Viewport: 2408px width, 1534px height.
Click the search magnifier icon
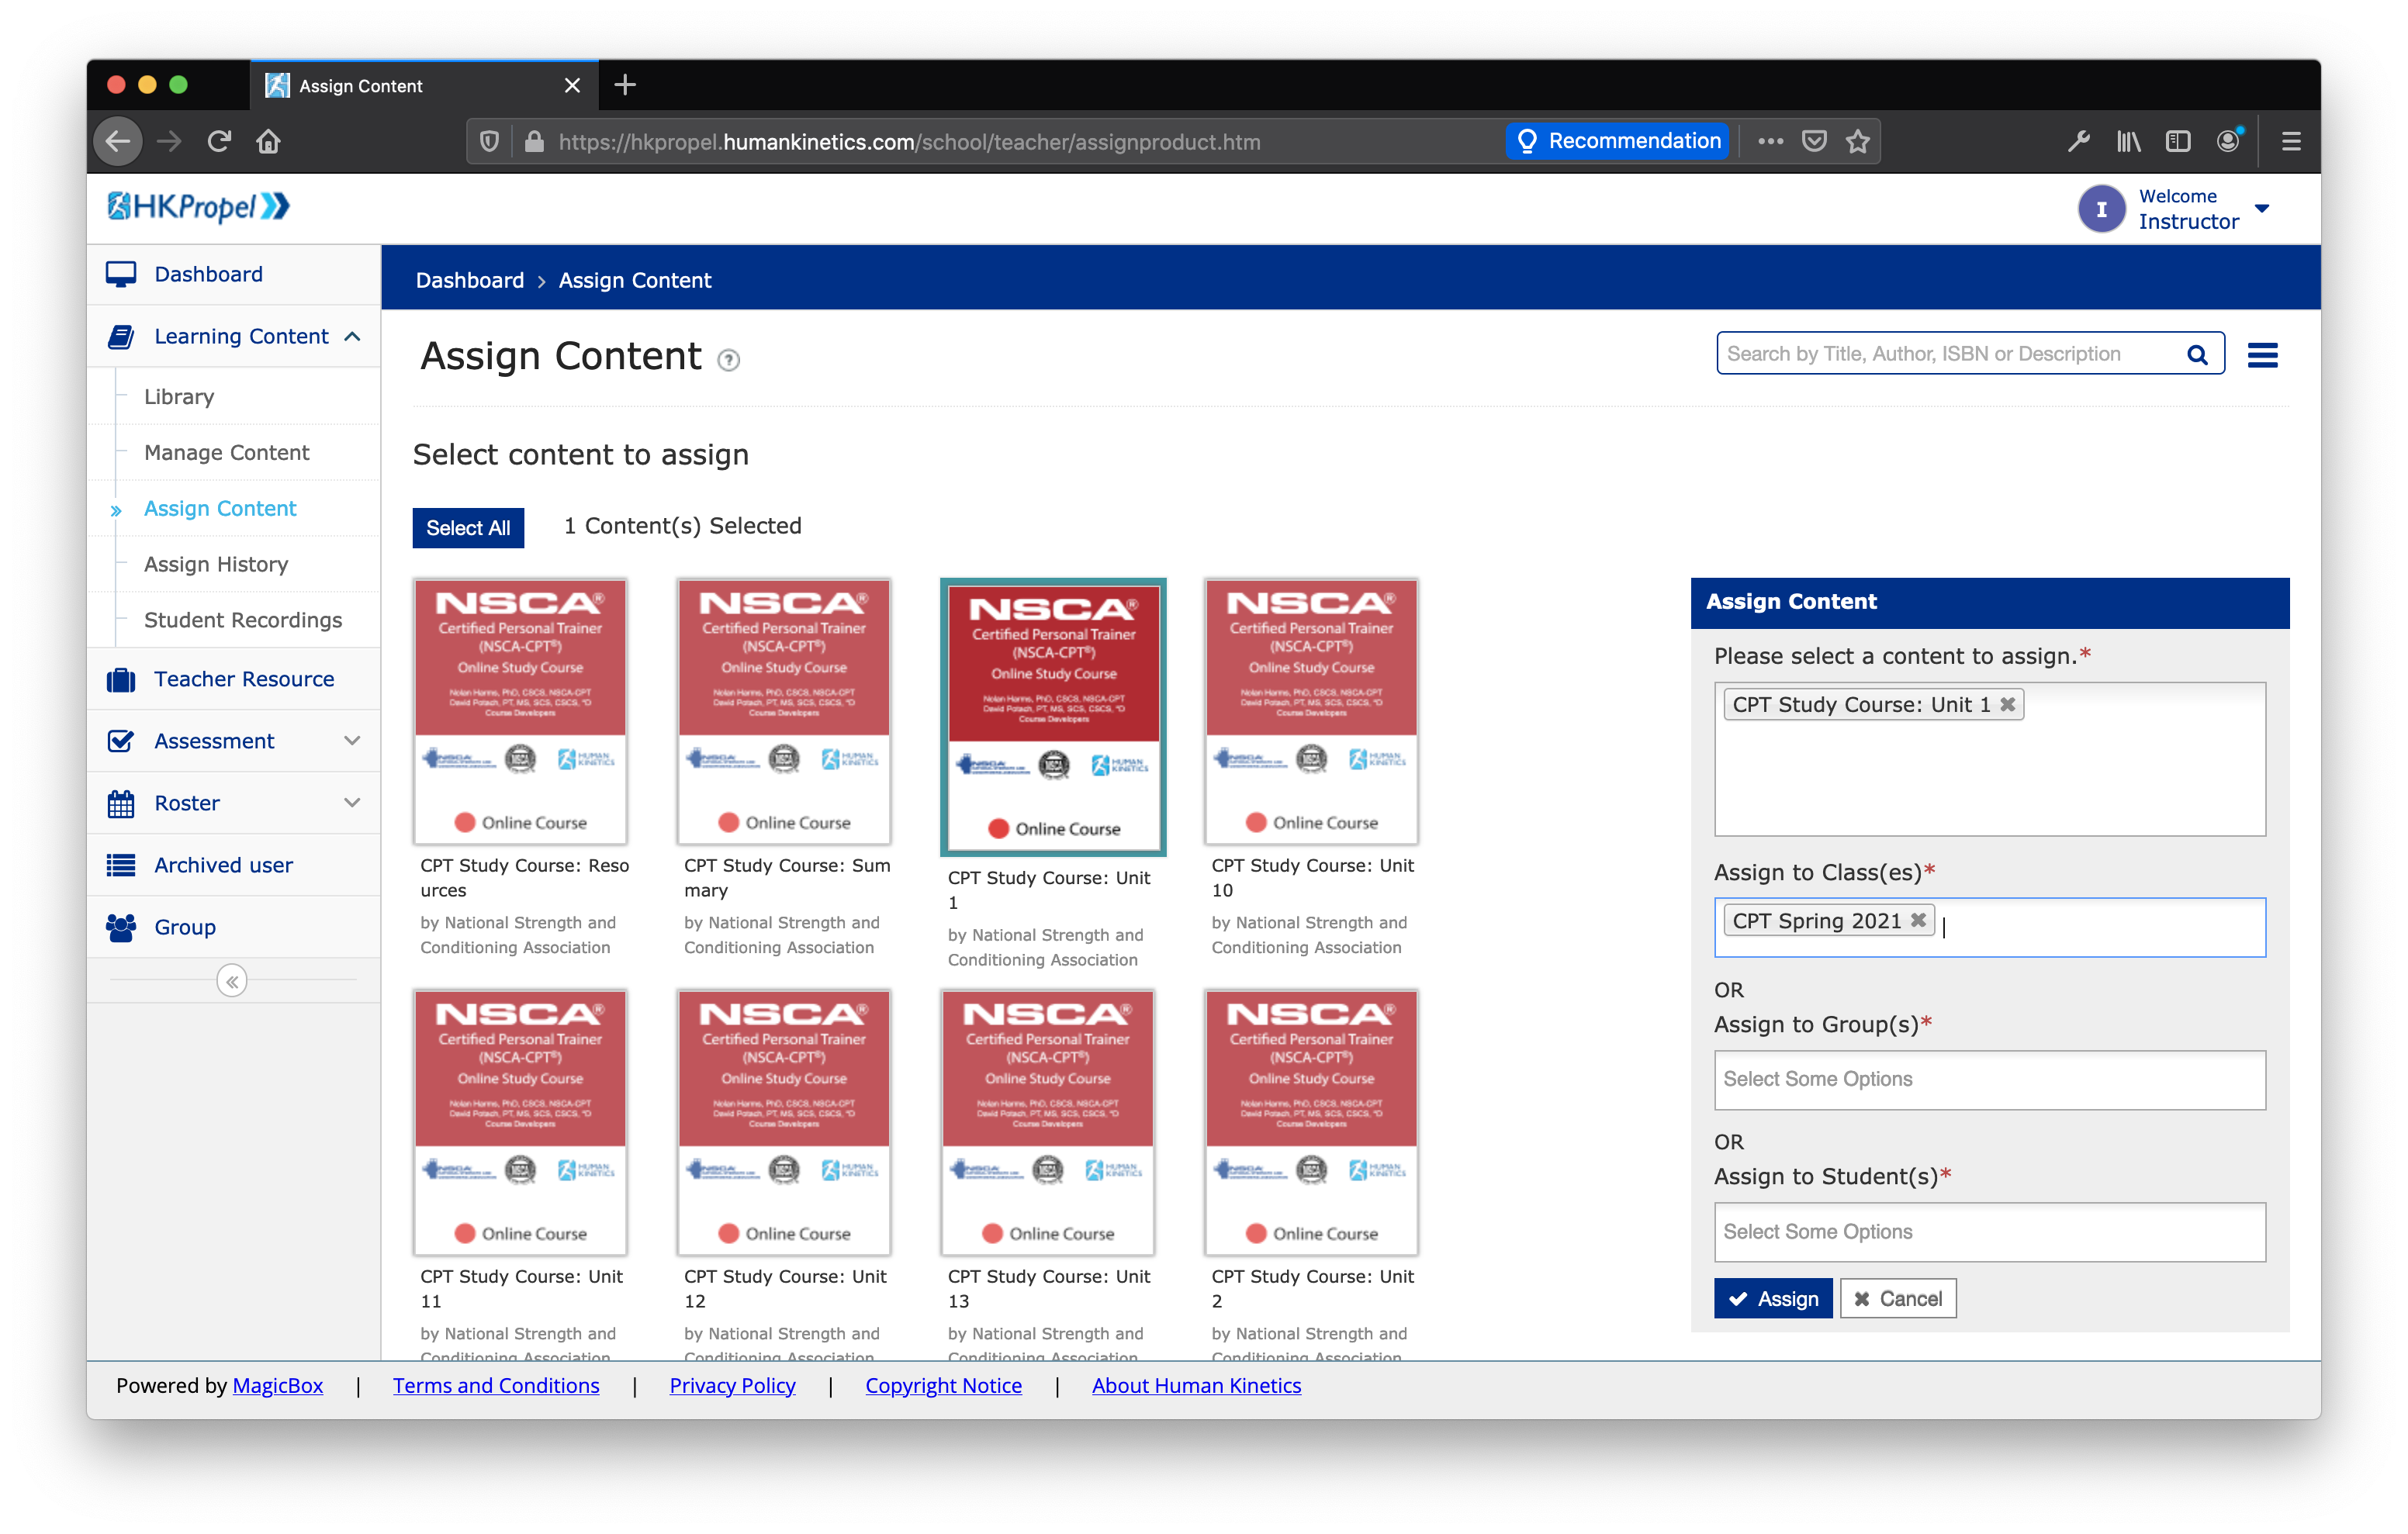click(2196, 355)
